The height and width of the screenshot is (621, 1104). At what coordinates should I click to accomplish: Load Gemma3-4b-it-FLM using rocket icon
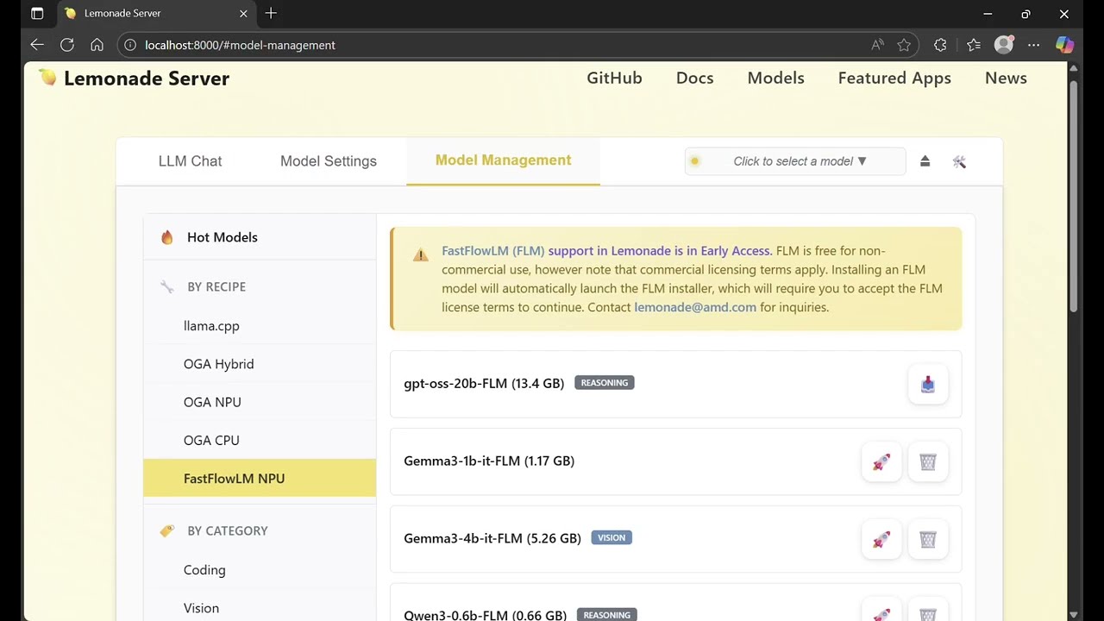[x=881, y=540]
